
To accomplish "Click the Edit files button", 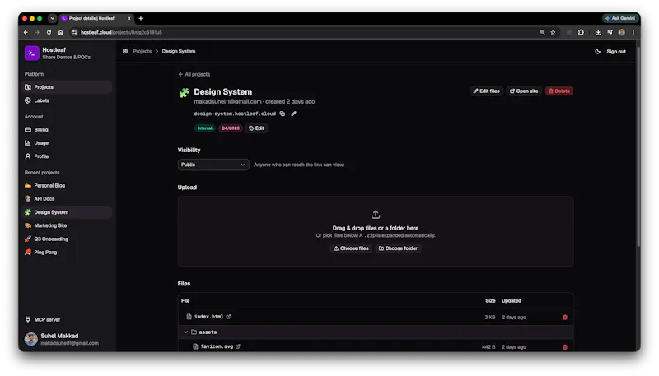I will (486, 91).
